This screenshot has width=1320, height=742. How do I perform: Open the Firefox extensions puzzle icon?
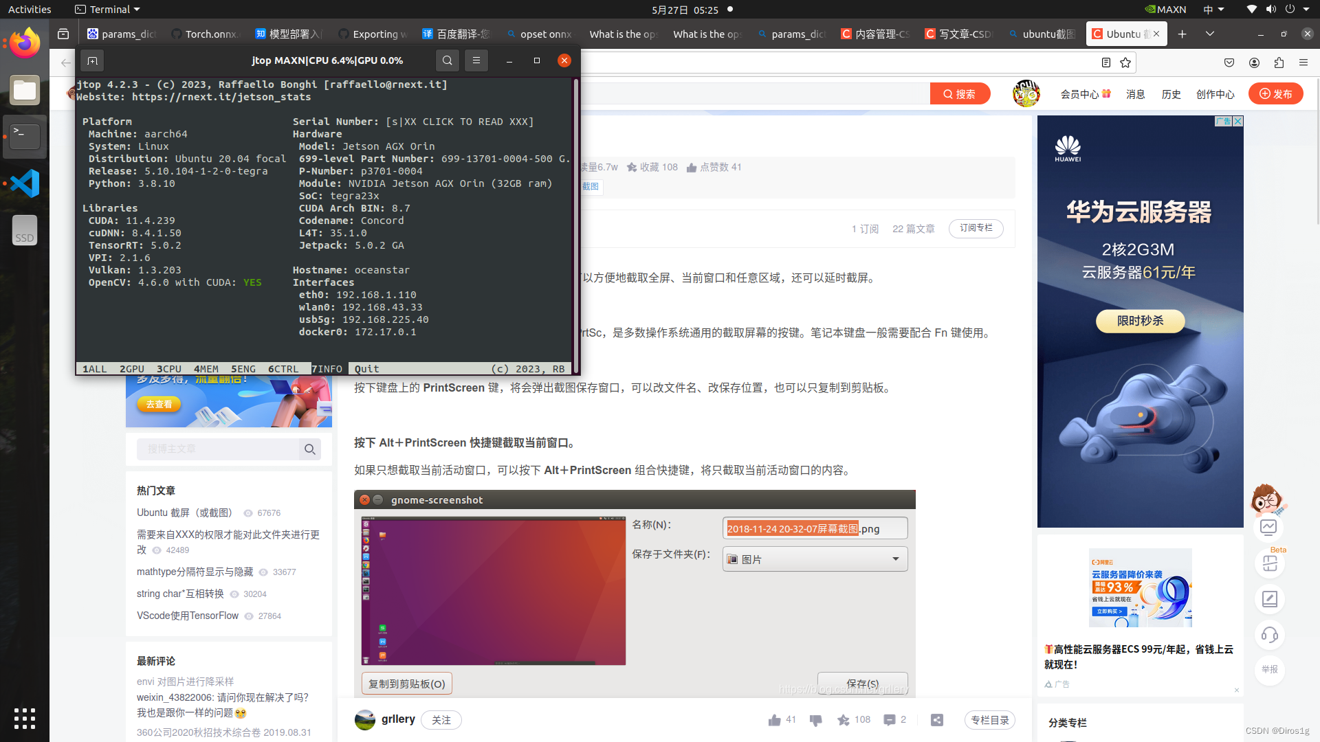tap(1279, 63)
